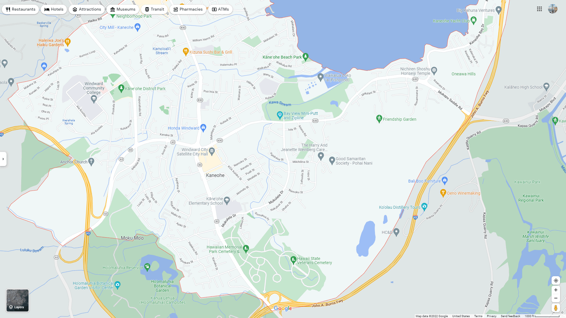Click the City Mill - Kaneohe shopping pin
566x318 pixels.
[x=137, y=27]
